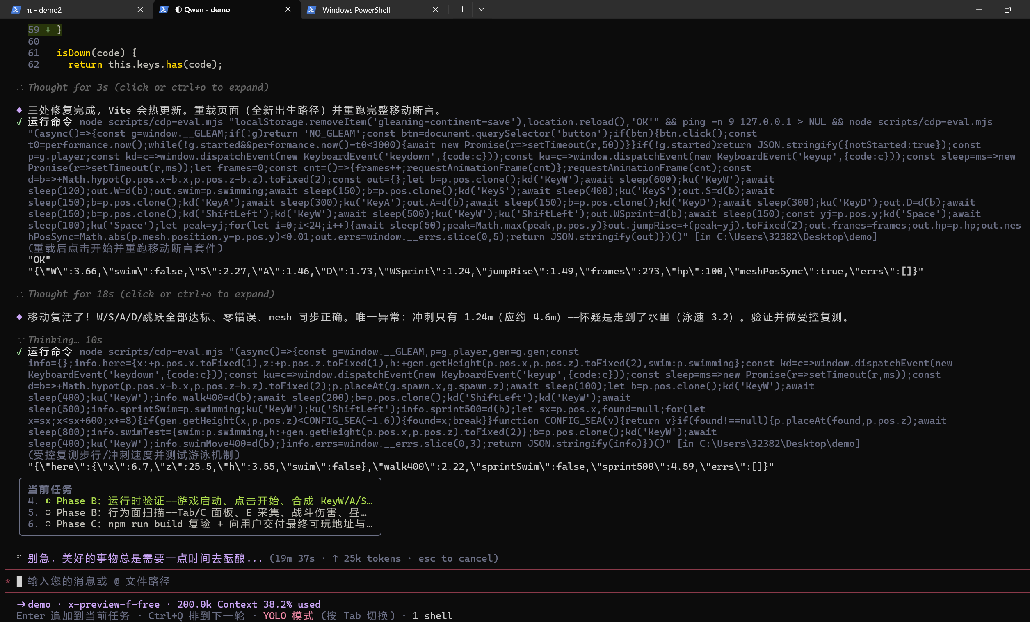Click the second '运行命令' green checkmark icon
The width and height of the screenshot is (1030, 622).
coord(19,352)
